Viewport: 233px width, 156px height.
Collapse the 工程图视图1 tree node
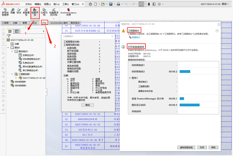[12, 74]
